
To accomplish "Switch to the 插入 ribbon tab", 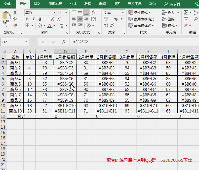I will (x=37, y=4).
